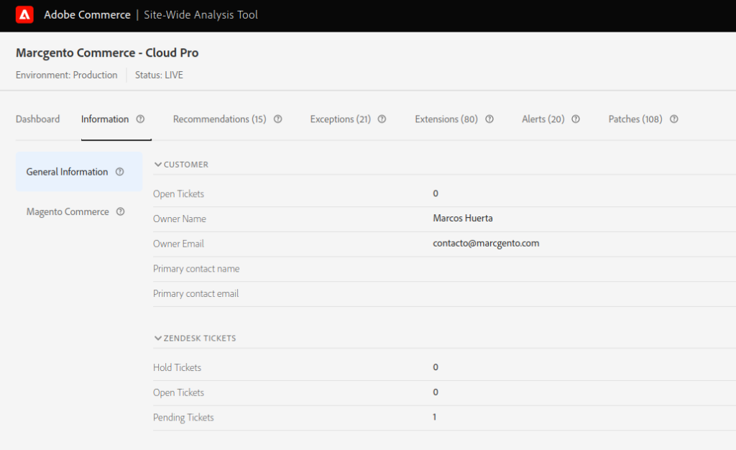Screen dimensions: 736x450
Task: Click the Environment: Production text
Action: coord(67,75)
